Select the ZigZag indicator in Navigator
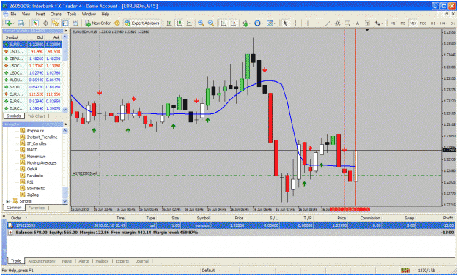Viewport: 458px width, 275px height. point(33,195)
